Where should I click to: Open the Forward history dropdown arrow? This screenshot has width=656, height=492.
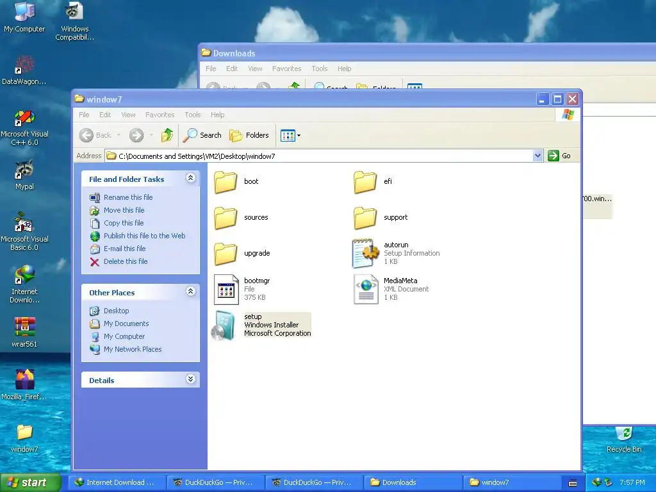[x=151, y=135]
